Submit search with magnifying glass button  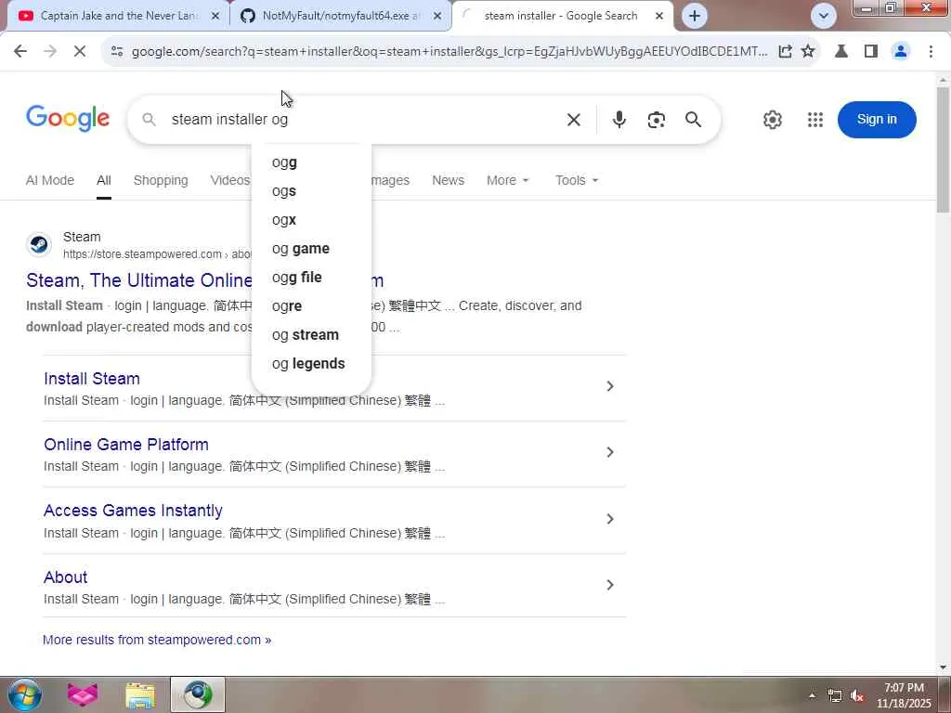693,120
